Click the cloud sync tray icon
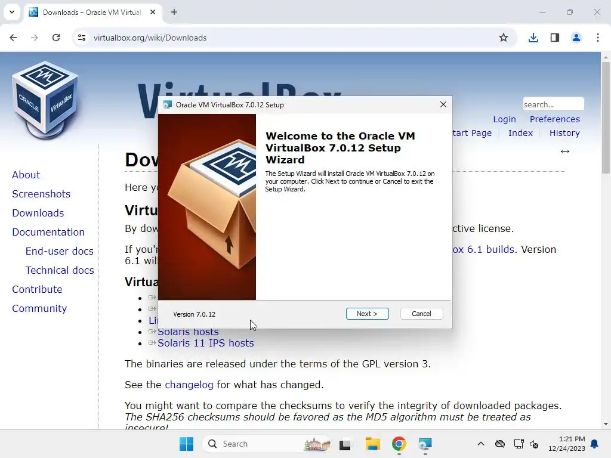Viewport: 611px width, 458px height. (x=500, y=444)
